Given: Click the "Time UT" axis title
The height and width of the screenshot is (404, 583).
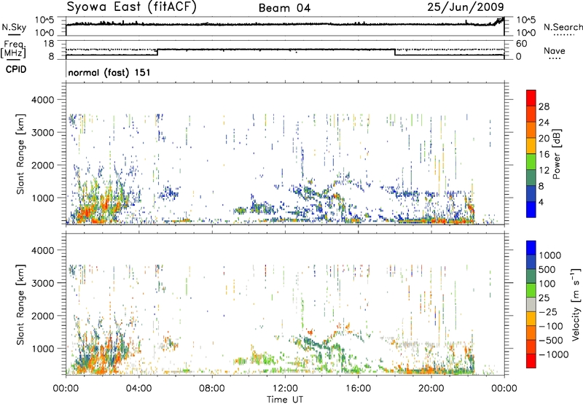Looking at the screenshot, I should pyautogui.click(x=285, y=400).
